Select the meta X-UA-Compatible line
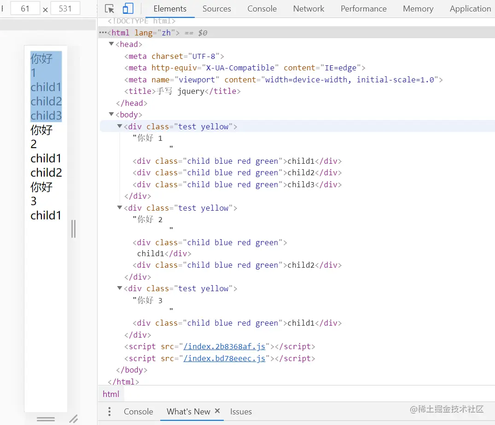Image resolution: width=495 pixels, height=425 pixels. 245,68
